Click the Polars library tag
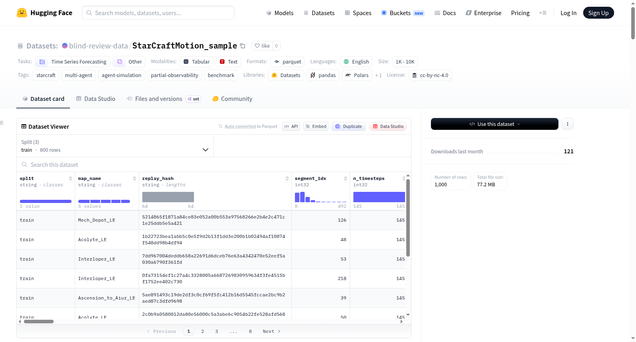The height and width of the screenshot is (342, 636). click(357, 75)
